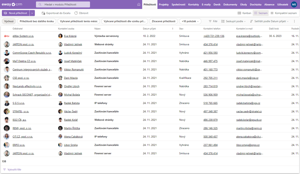300x174 pixels.
Task: Open the Úkoly module
Action: point(243,4)
